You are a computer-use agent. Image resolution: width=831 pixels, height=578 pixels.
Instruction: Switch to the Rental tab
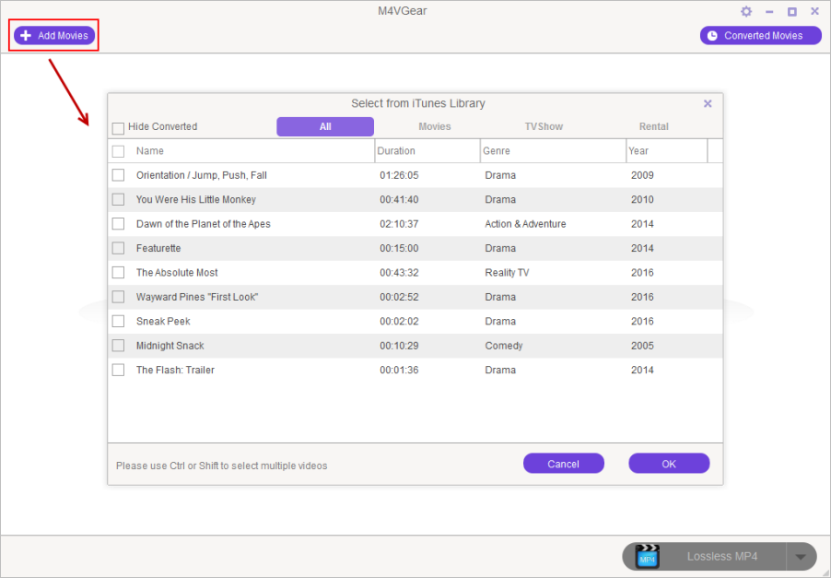point(653,126)
